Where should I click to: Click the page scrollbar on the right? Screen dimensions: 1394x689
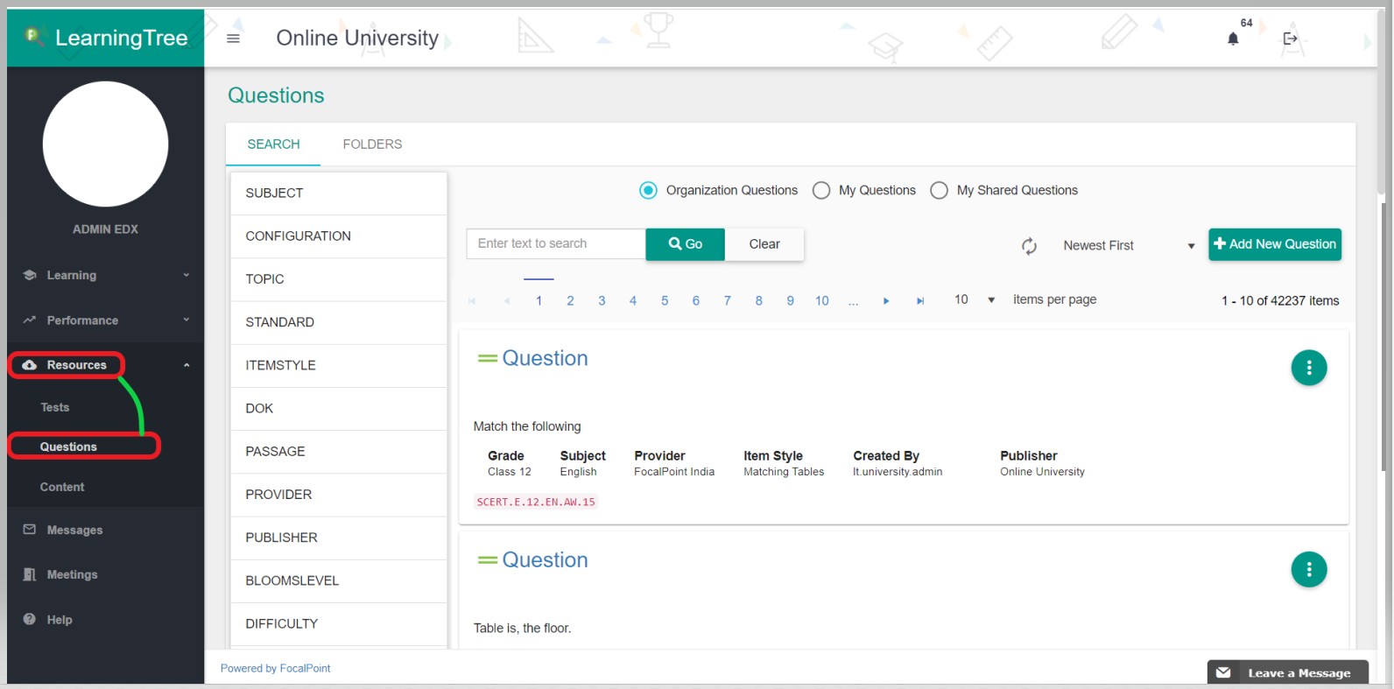click(x=1383, y=333)
